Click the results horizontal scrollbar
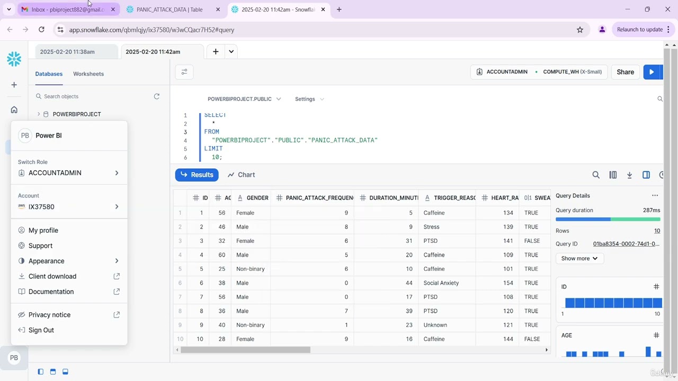Viewport: 678px width, 381px height. click(x=245, y=350)
